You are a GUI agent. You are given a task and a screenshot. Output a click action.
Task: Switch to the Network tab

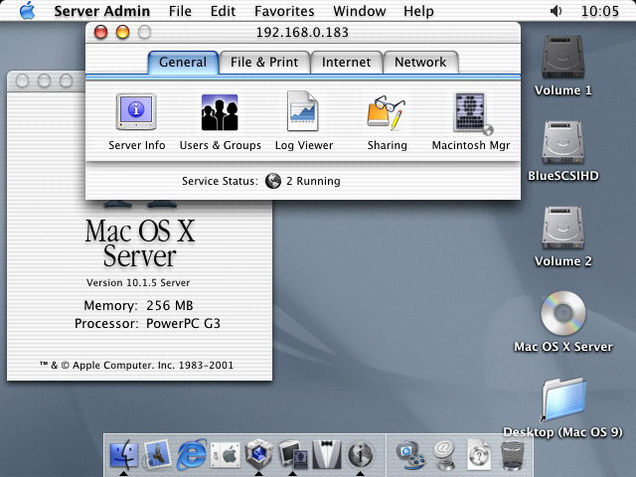tap(420, 63)
